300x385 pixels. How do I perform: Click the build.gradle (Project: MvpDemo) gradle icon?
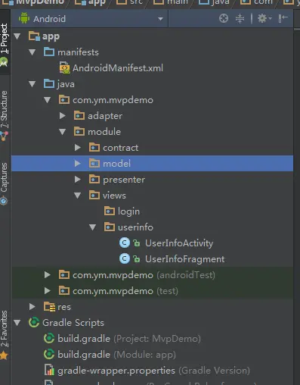click(49, 339)
